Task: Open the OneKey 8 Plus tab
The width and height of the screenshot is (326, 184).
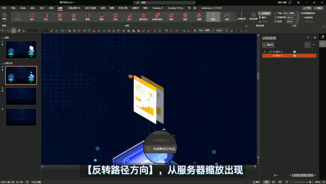Action: tap(175, 8)
